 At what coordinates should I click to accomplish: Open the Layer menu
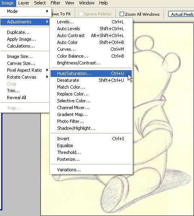[23, 3]
